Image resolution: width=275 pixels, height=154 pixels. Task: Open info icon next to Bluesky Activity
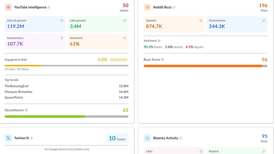pos(181,138)
